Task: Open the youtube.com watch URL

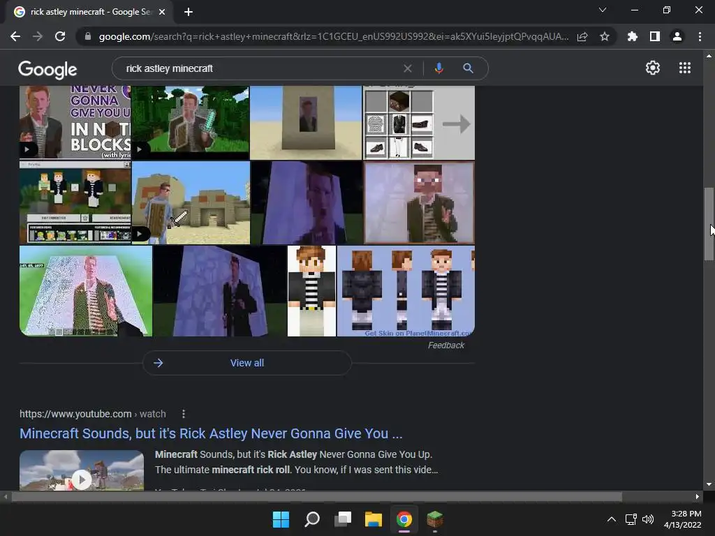Action: tap(93, 414)
